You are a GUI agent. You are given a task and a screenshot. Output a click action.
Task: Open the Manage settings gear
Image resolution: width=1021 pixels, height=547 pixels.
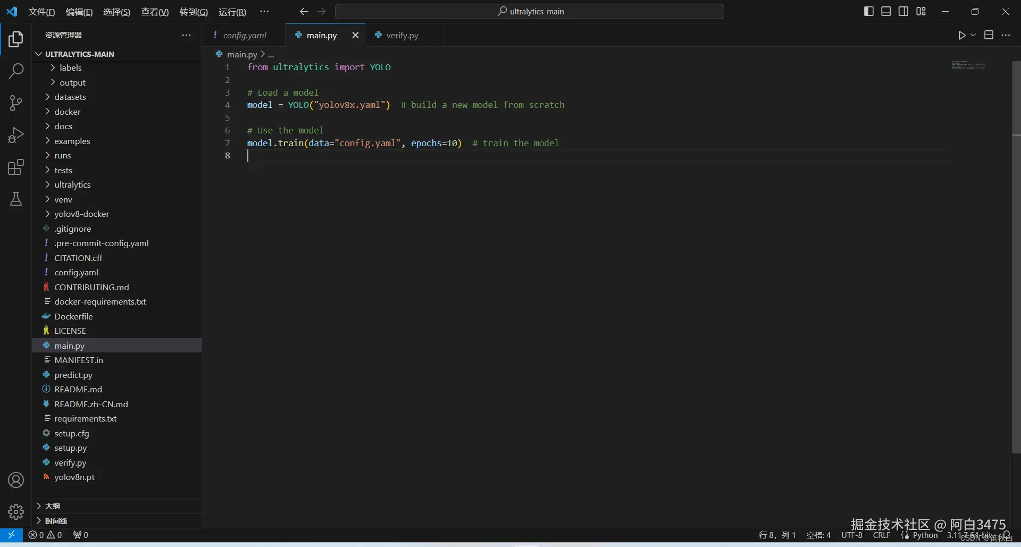(x=16, y=511)
